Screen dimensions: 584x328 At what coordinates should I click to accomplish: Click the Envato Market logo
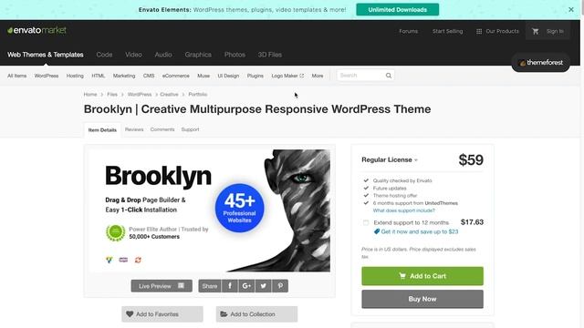click(36, 30)
